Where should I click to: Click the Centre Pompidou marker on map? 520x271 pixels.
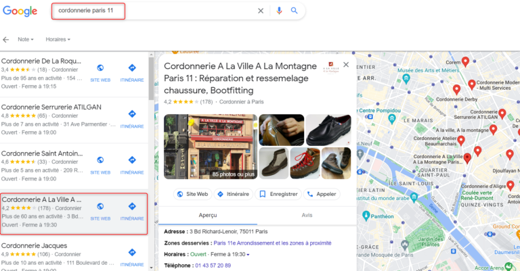pos(392,119)
